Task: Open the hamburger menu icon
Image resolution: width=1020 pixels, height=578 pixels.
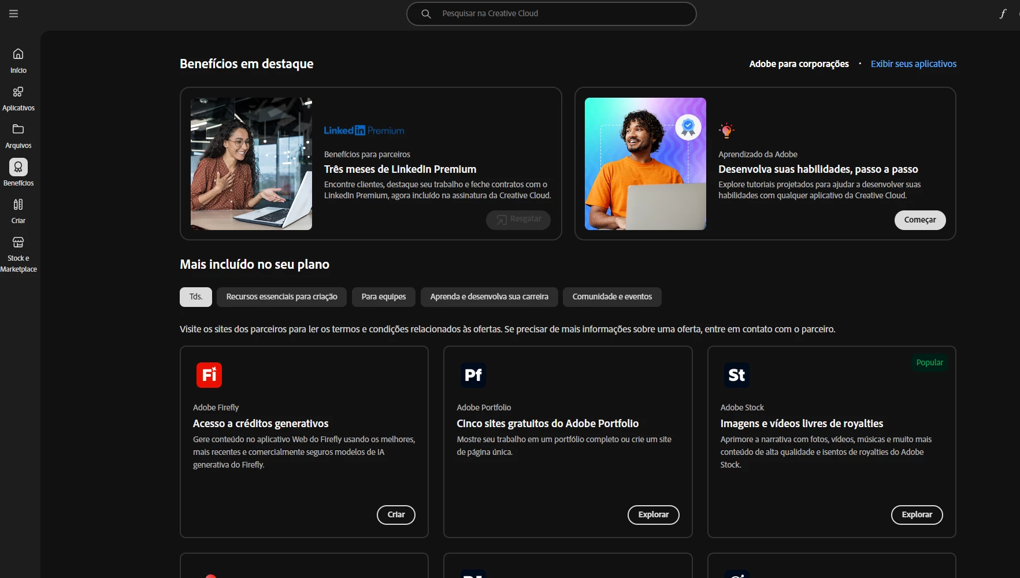Action: tap(14, 13)
